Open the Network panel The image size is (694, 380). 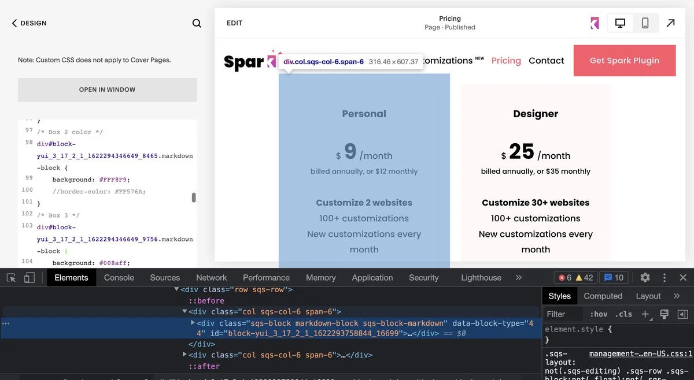(211, 277)
